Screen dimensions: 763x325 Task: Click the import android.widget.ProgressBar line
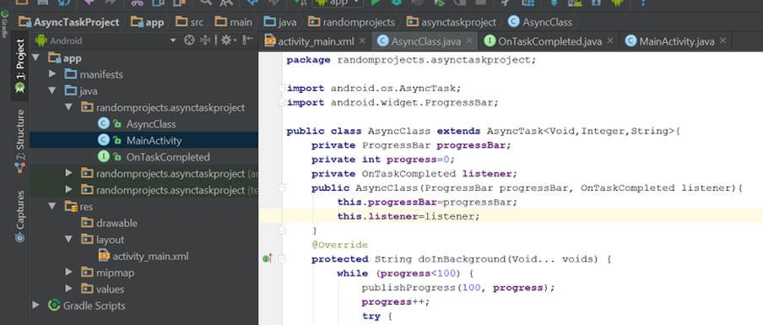(x=392, y=103)
